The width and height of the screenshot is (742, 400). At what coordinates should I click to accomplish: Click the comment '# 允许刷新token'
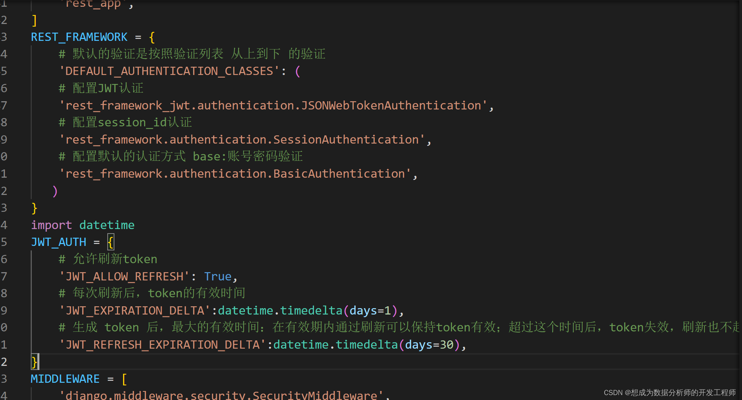pos(108,259)
